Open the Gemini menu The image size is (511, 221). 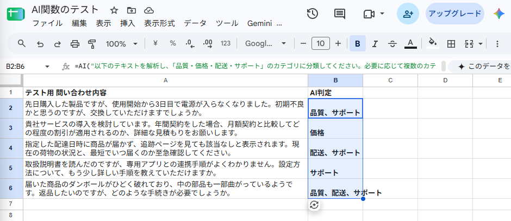tap(259, 23)
